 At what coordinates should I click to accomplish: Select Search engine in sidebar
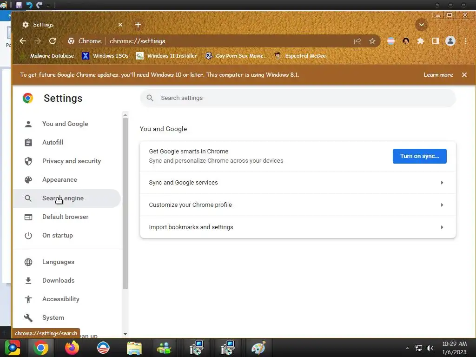click(x=66, y=198)
